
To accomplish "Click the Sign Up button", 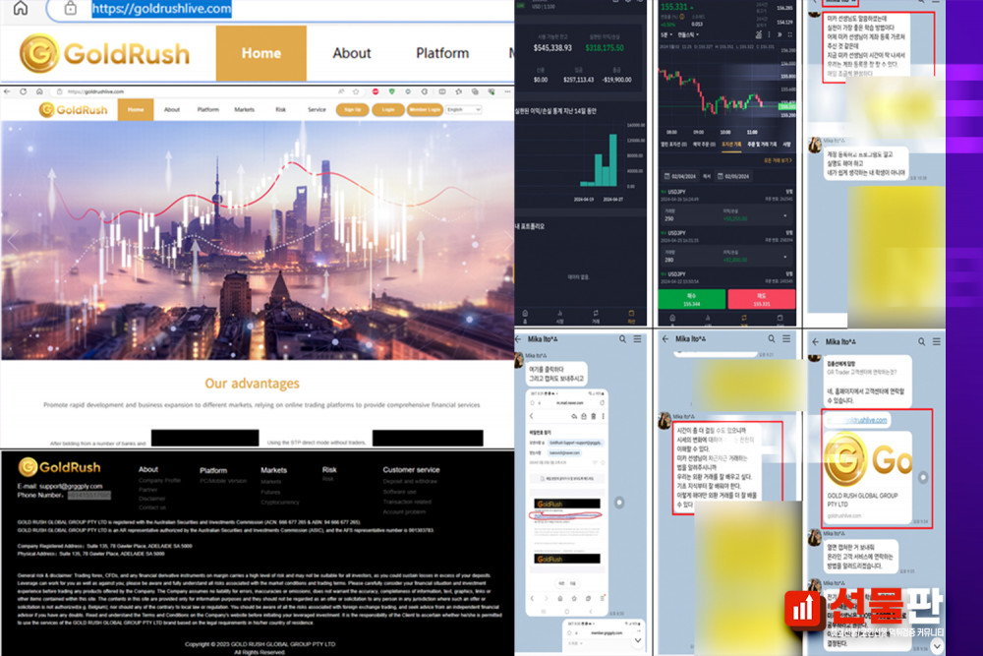I will (x=349, y=109).
